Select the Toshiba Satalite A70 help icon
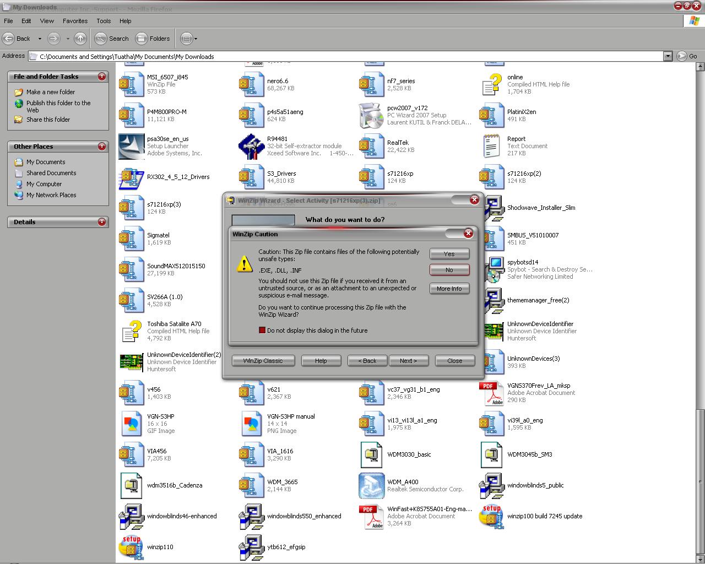This screenshot has height=564, width=705. pyautogui.click(x=132, y=331)
